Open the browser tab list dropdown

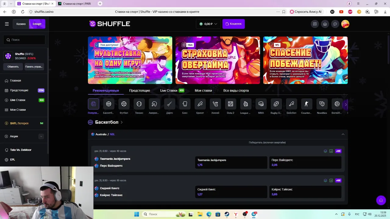[x=11, y=4]
